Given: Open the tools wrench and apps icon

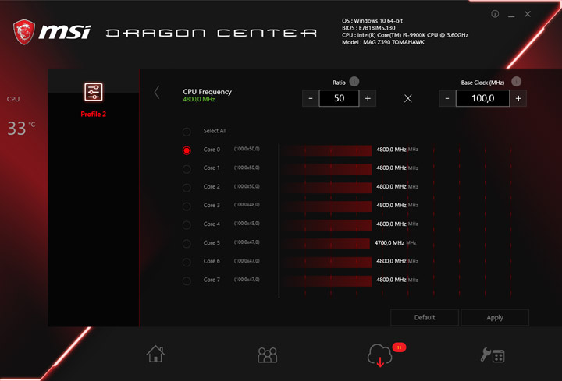Looking at the screenshot, I should point(493,355).
